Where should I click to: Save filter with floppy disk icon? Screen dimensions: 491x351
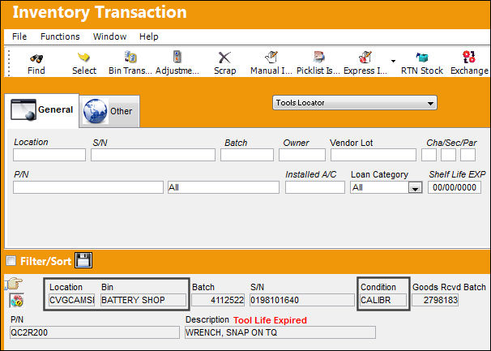83,260
